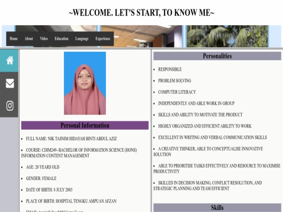
Task: Click PLACE OF BIRTH hospital line
Action: [x=71, y=201]
